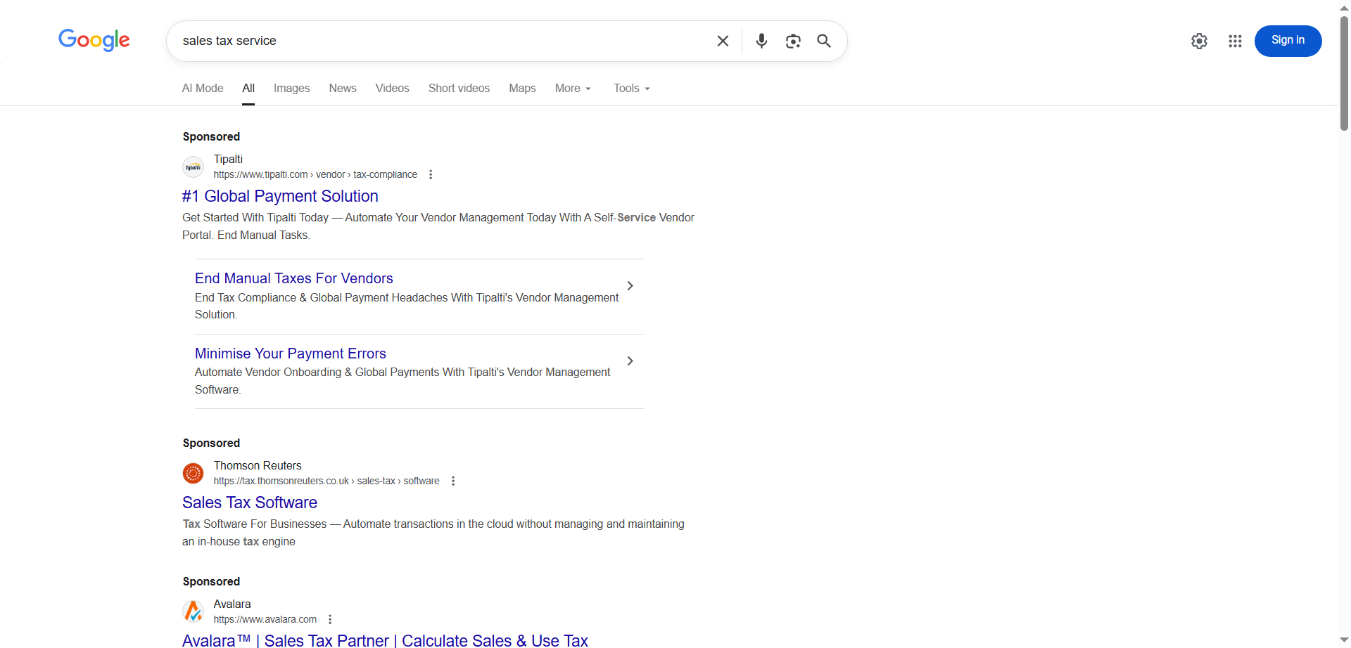The height and width of the screenshot is (648, 1351).
Task: Click the www.avalara.com URL
Action: 265,619
